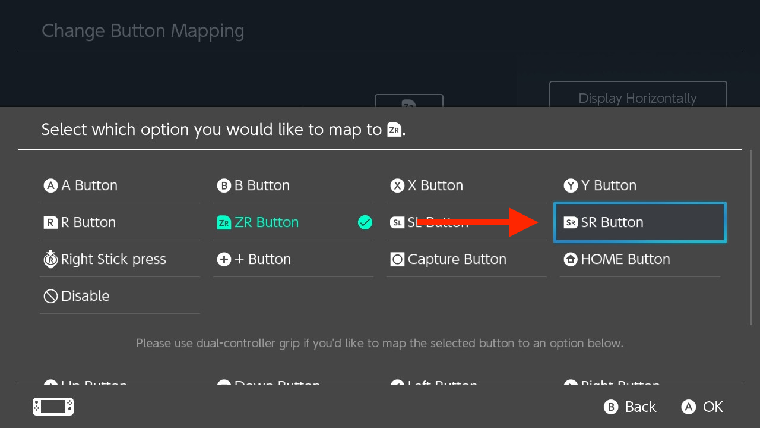Select the Y Button mapping option
Viewport: 760px width, 428px height.
(x=640, y=185)
